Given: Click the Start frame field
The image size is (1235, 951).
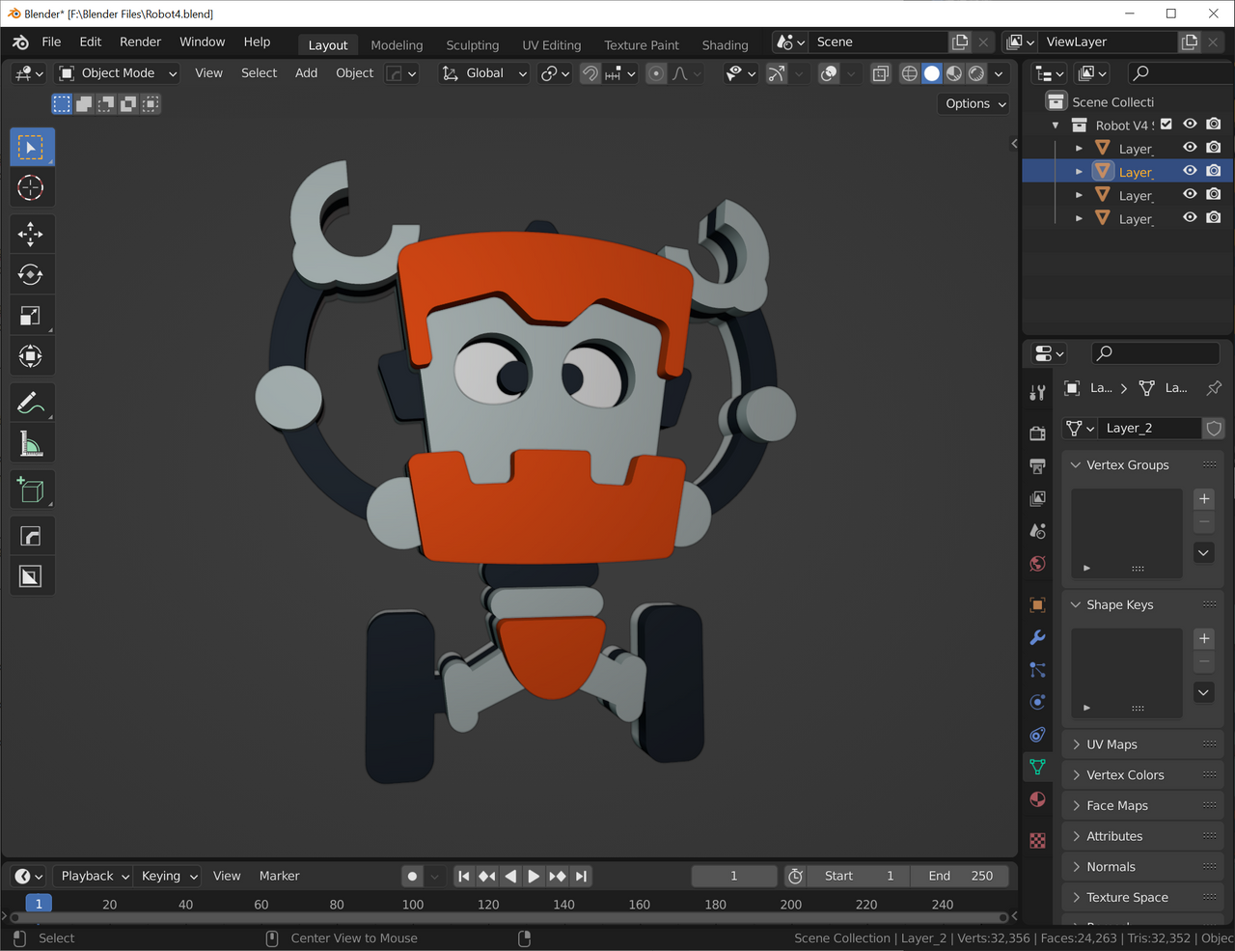Looking at the screenshot, I should [859, 876].
